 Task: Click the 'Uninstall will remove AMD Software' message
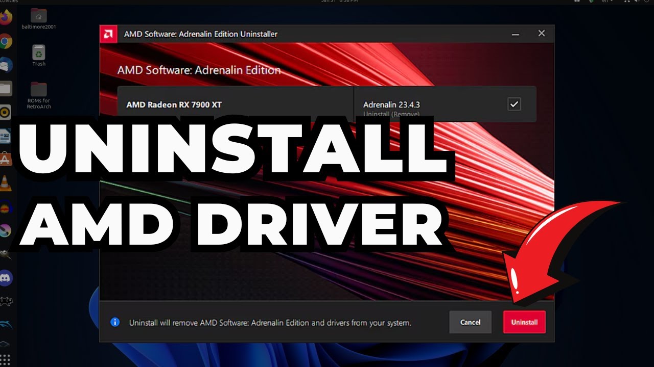[x=270, y=323]
